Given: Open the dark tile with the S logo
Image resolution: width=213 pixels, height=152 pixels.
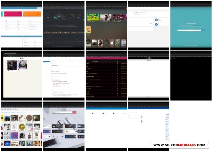Looking at the screenshot, I should (x=81, y=136).
